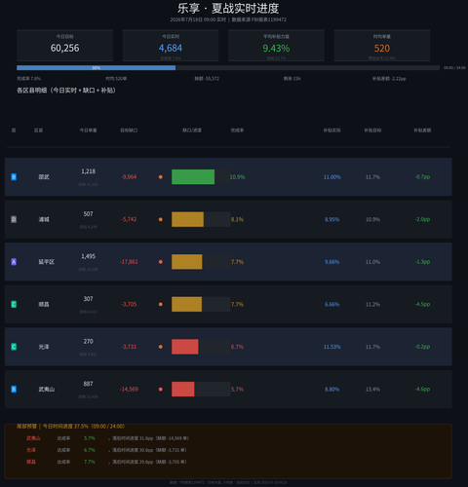468x487 pixels.
Task: Click the 剩余 15h summary value
Action: click(292, 79)
